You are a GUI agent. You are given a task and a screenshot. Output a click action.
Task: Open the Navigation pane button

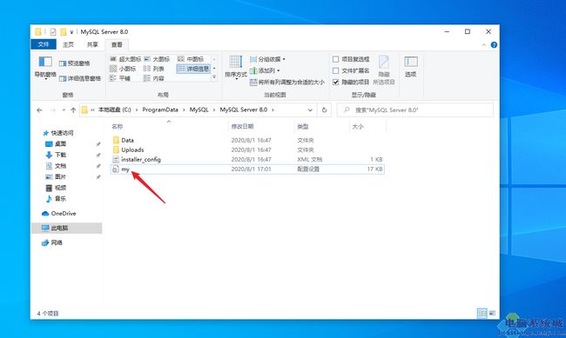[x=45, y=68]
